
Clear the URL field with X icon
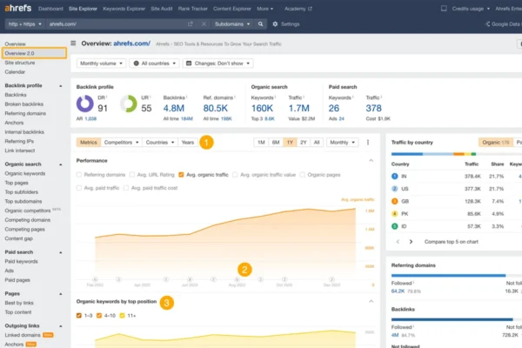(204, 24)
